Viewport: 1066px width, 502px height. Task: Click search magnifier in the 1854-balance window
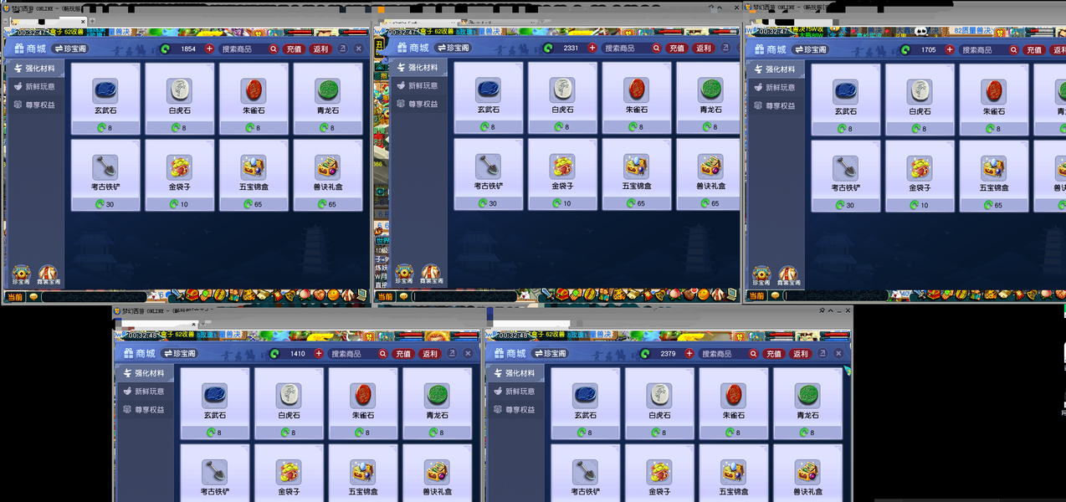(x=273, y=49)
